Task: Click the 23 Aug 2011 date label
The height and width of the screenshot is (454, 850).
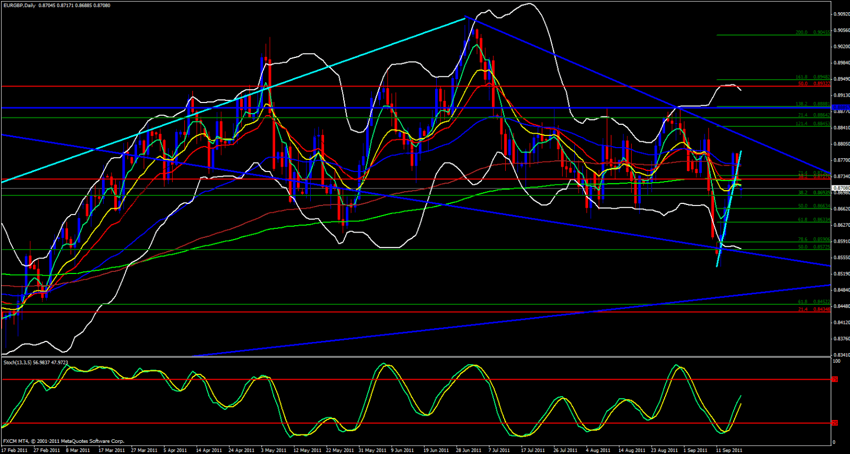Action: click(665, 450)
